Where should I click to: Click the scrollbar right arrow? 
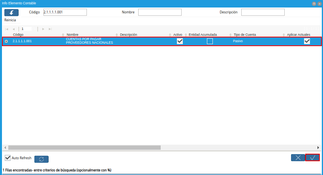pos(318,148)
